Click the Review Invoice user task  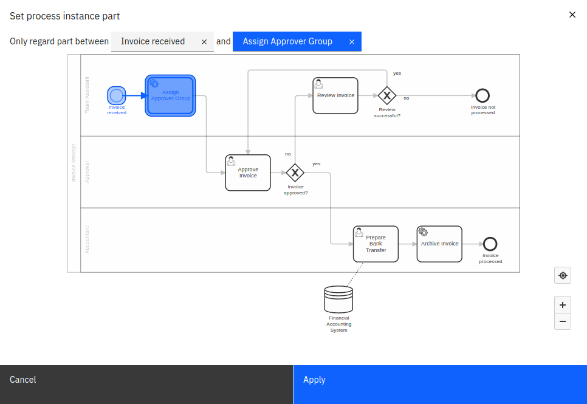tap(335, 95)
